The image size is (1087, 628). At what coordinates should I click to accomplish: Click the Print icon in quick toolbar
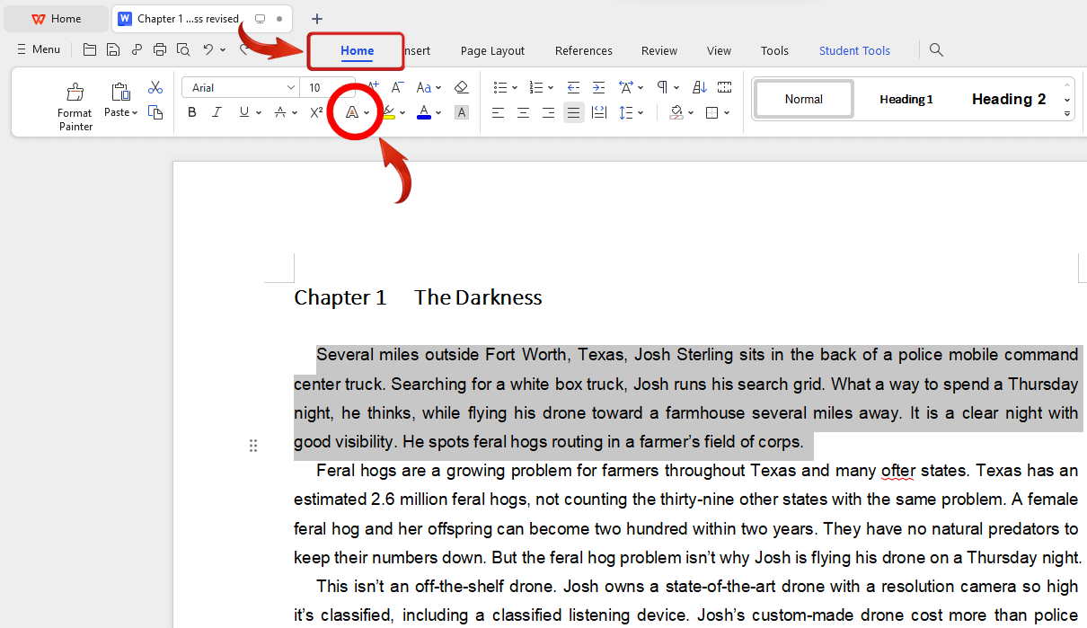coord(160,49)
